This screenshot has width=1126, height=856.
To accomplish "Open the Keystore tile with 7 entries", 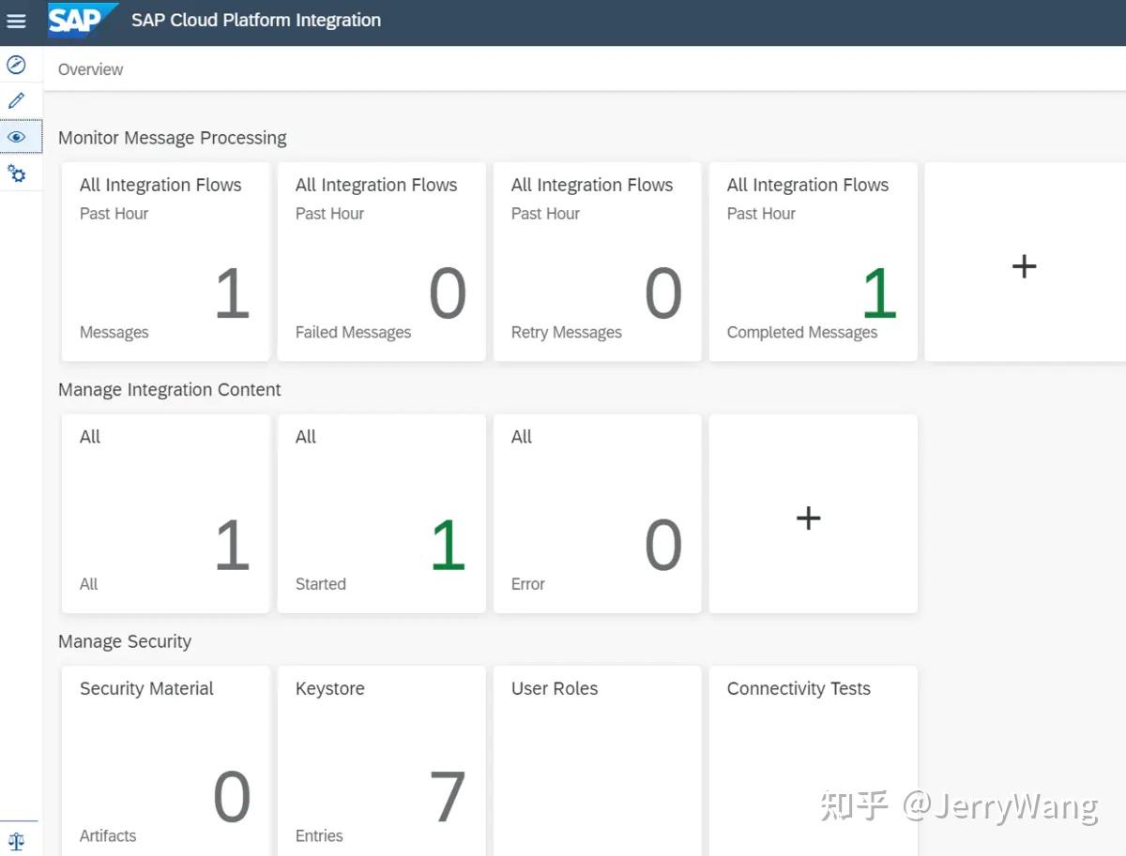I will pos(381,759).
